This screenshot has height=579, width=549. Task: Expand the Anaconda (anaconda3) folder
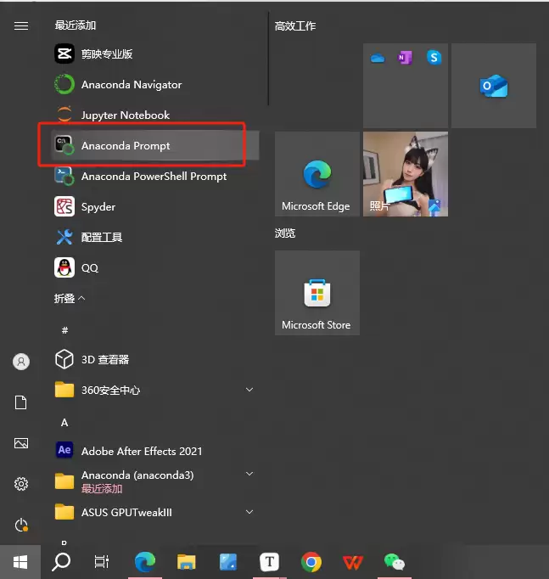[x=155, y=481]
